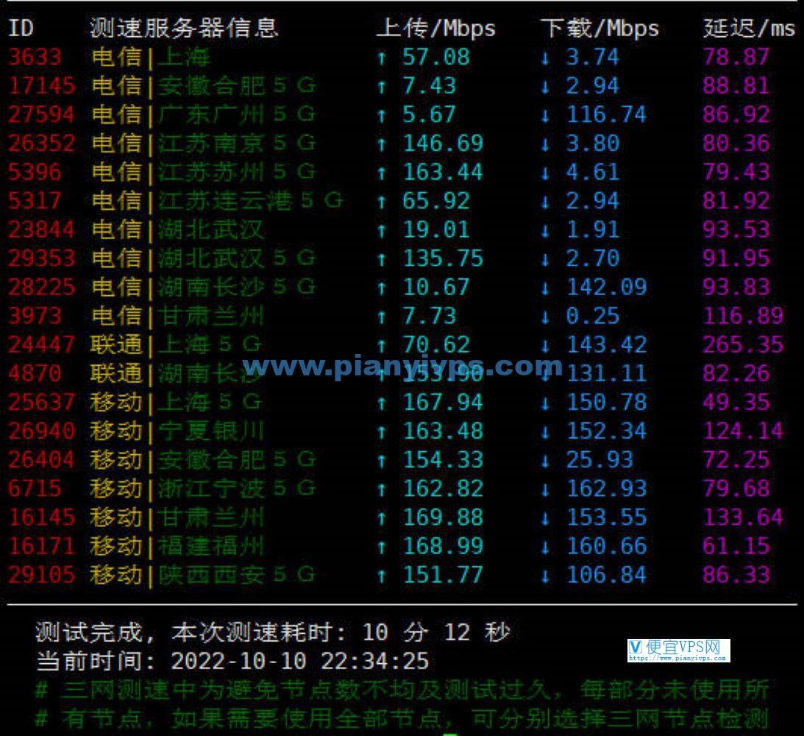
Task: Click the server ID 3633
Action: pos(35,57)
